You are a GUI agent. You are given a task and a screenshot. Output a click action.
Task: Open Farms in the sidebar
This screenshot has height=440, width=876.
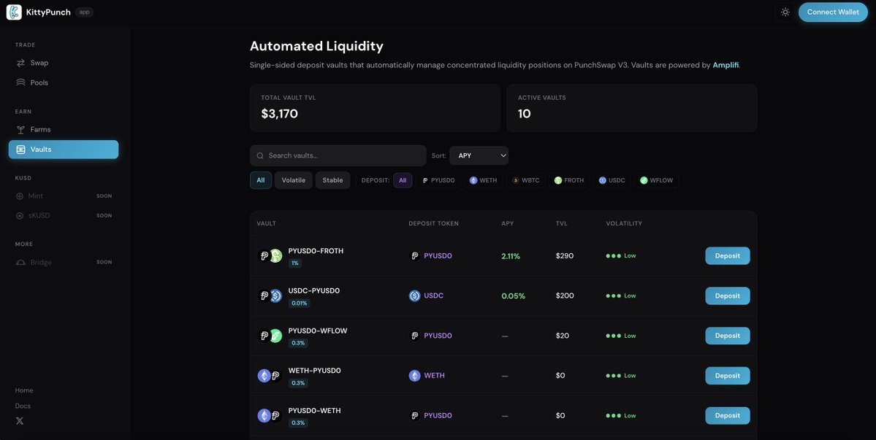[x=63, y=129]
